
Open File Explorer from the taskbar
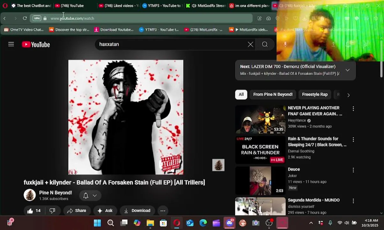point(150,223)
